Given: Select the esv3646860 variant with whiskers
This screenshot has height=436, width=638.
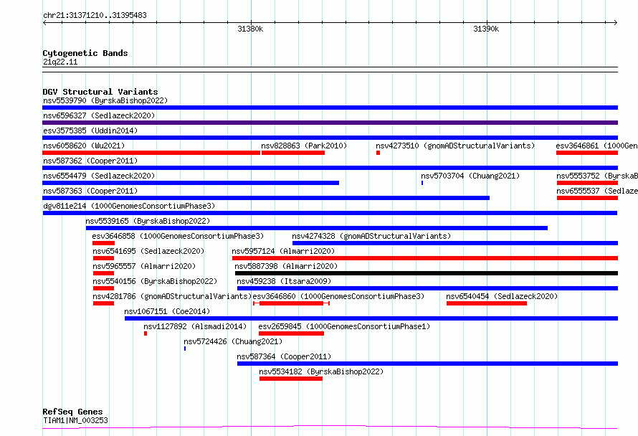Looking at the screenshot, I should [291, 303].
